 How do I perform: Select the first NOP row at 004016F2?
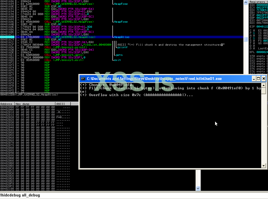pyautogui.click(x=122, y=63)
